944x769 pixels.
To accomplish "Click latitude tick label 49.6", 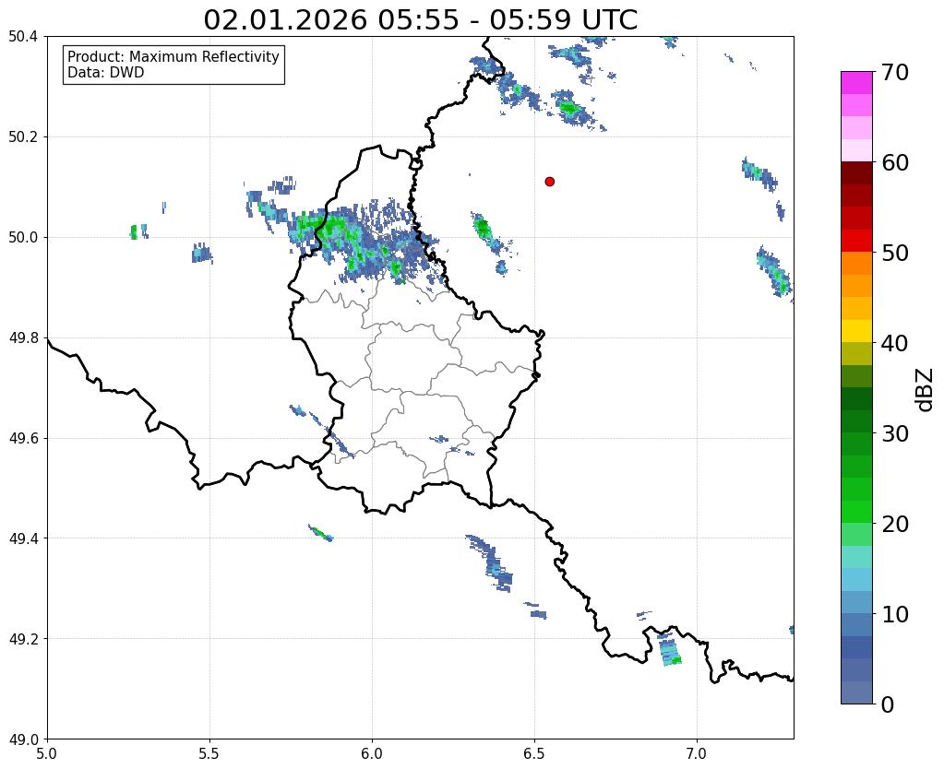I will [x=23, y=439].
